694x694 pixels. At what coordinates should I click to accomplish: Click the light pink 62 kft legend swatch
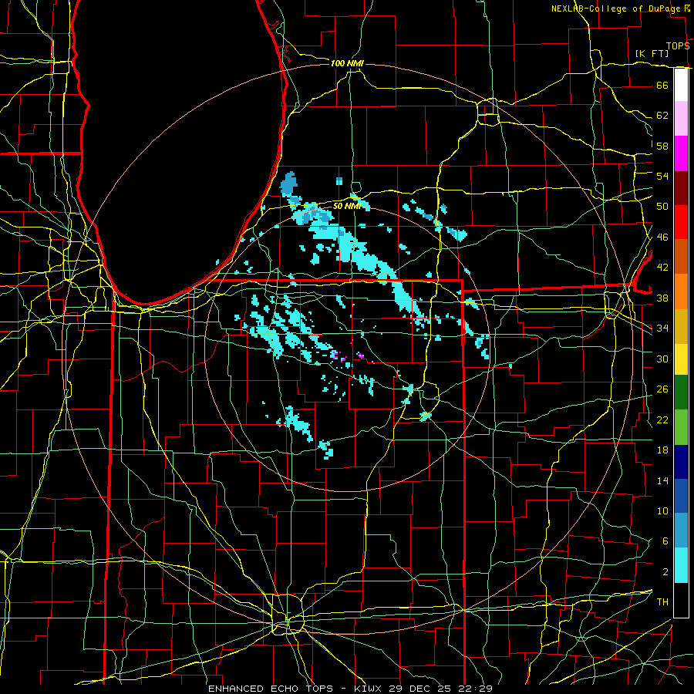[x=681, y=119]
